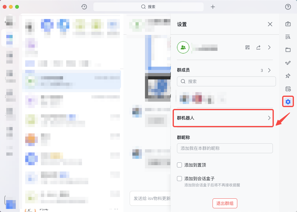This screenshot has width=297, height=212.
Task: Focus the 群昵称 nickname input field
Action: [x=225, y=148]
